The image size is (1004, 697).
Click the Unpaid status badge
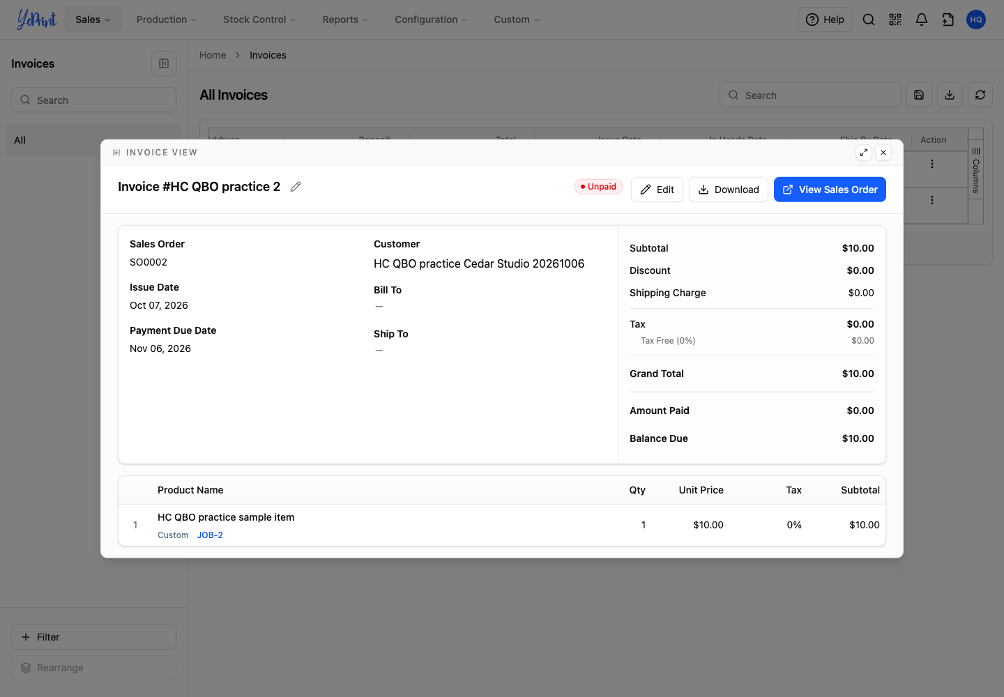pos(598,187)
